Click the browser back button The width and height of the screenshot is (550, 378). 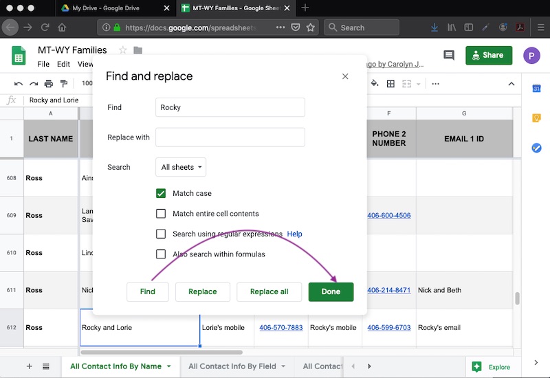[x=10, y=27]
